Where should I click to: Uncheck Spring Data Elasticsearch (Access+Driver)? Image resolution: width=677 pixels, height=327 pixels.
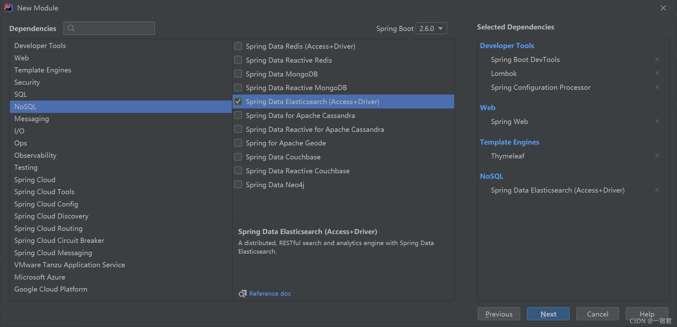[238, 102]
